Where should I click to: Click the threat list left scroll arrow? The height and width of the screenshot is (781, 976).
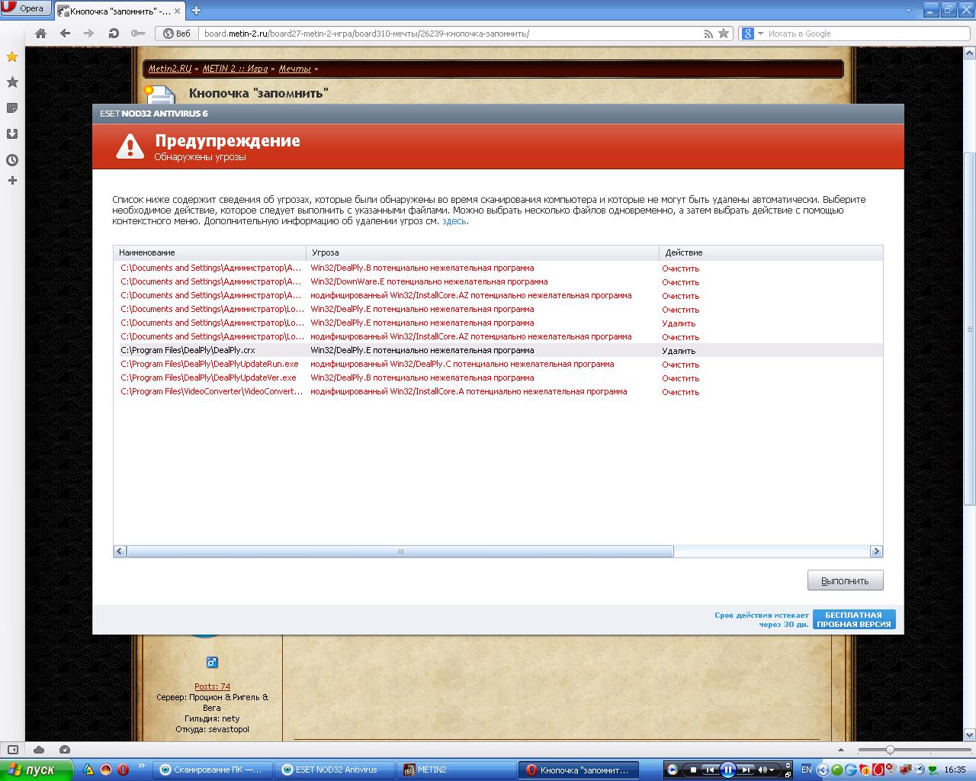click(x=120, y=551)
